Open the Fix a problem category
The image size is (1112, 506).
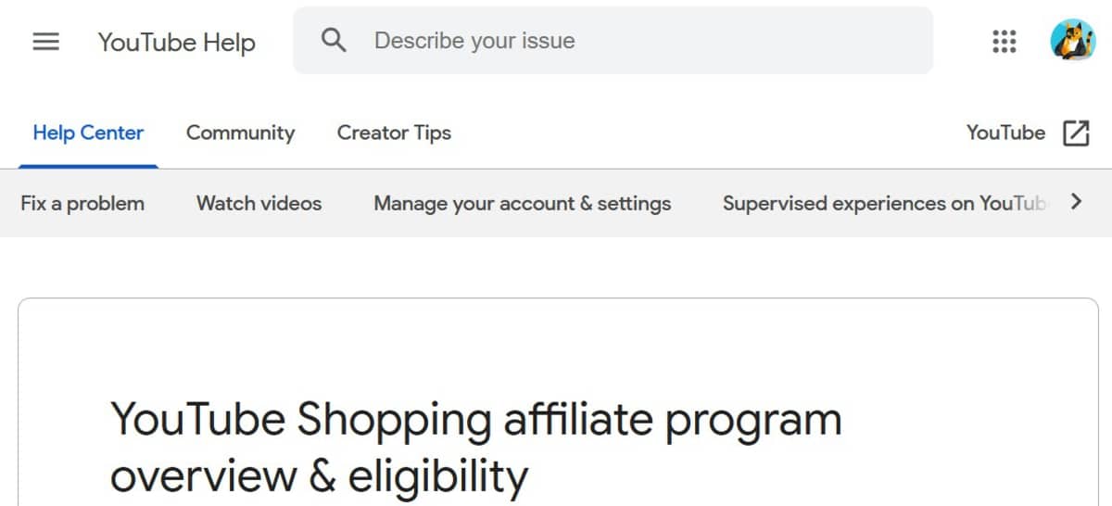click(x=82, y=203)
